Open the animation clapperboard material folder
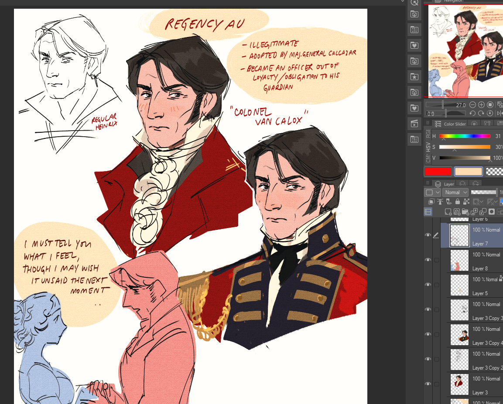This screenshot has height=404, width=503. point(414,124)
